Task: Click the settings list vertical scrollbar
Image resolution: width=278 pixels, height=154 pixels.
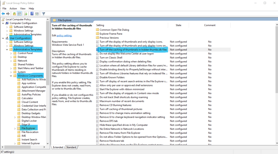Action: pos(276,81)
